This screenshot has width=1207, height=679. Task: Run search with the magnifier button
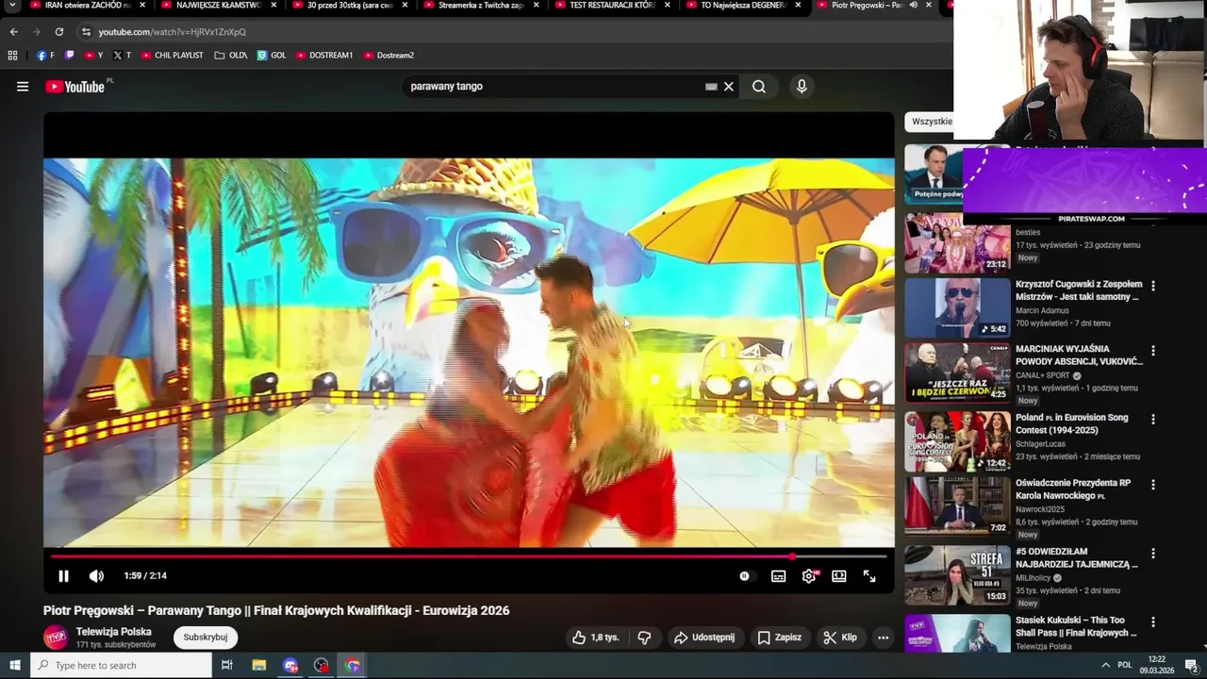759,87
